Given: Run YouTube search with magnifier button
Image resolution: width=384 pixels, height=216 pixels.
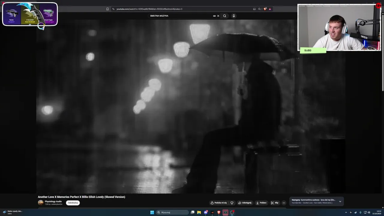Looking at the screenshot, I should [225, 16].
